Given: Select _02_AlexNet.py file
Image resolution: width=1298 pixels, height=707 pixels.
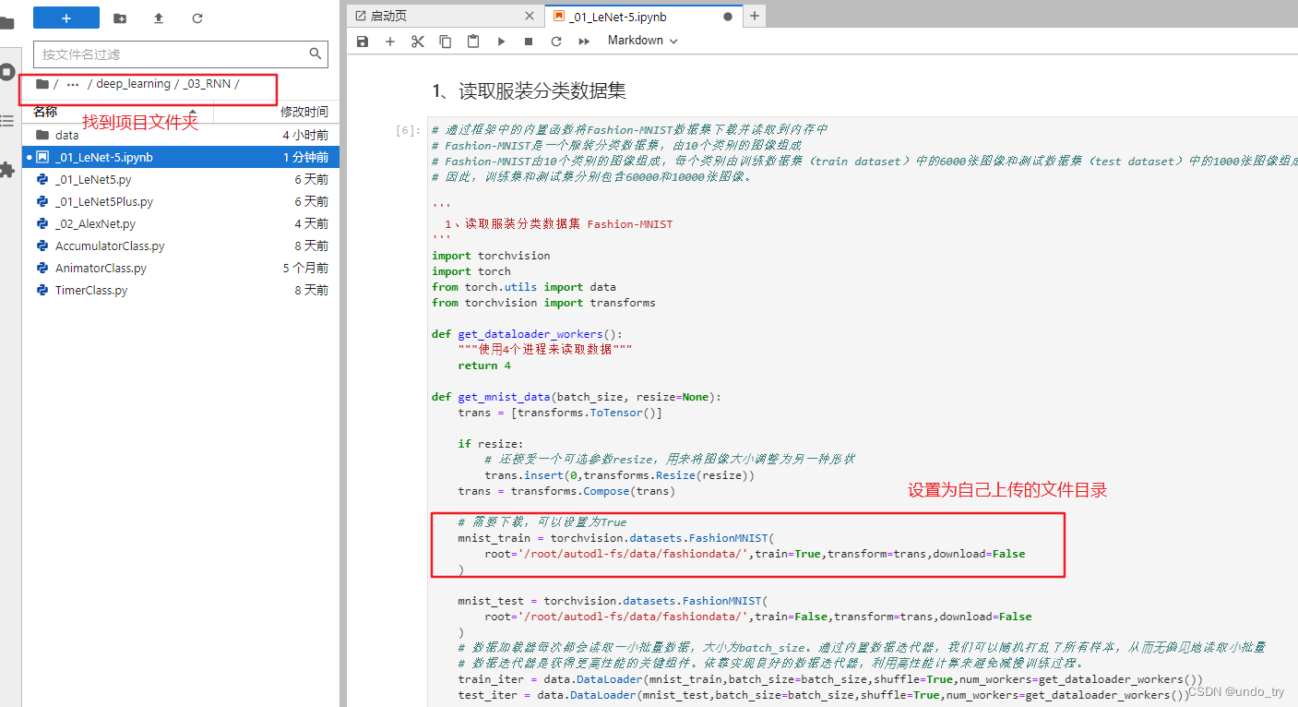Looking at the screenshot, I should (181, 223).
